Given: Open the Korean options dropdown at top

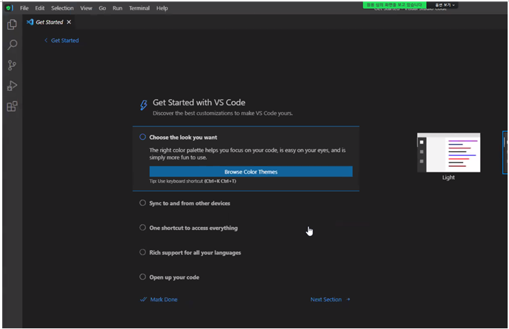Looking at the screenshot, I should [x=445, y=5].
